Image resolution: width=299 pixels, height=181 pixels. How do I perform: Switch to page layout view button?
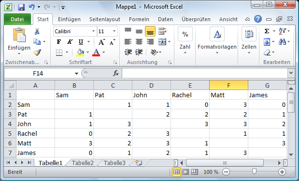[x=185, y=172]
